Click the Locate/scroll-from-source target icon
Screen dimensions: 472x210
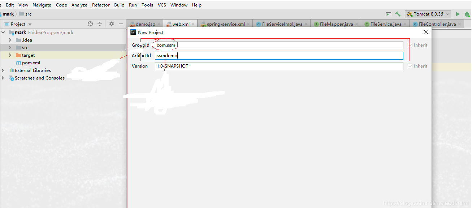click(x=90, y=24)
